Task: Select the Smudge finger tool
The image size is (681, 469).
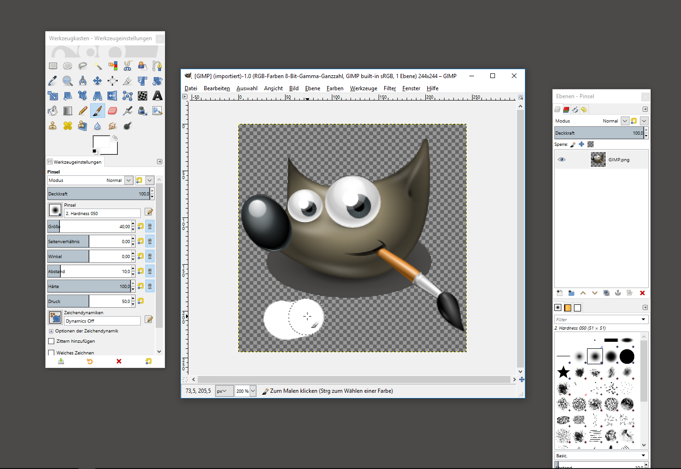Action: tap(113, 126)
